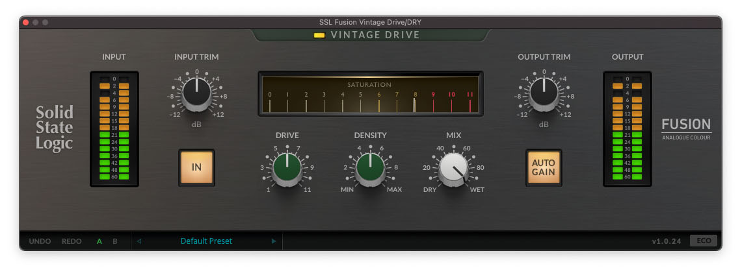Click the REDO button
This screenshot has height=273, width=740.
coord(72,241)
